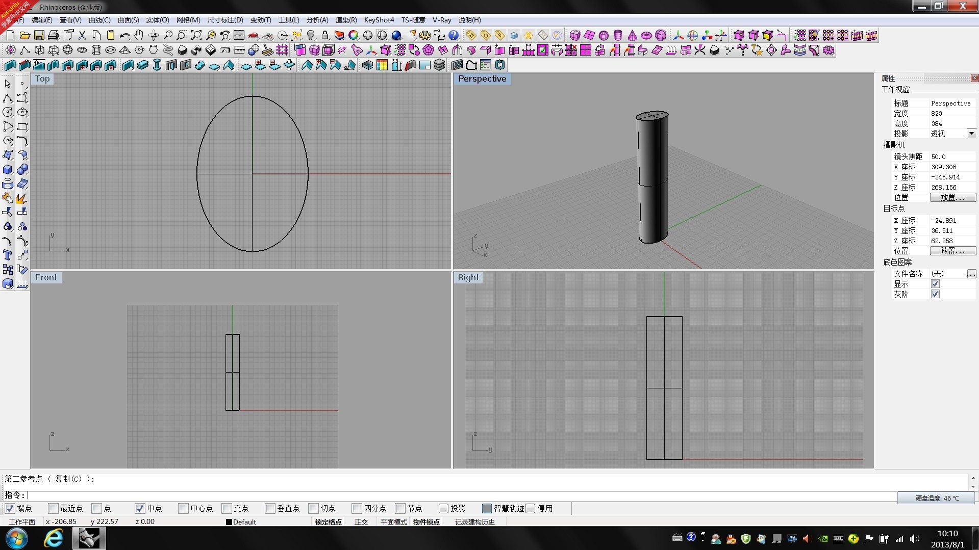Click the mesh Cone primitive icon
This screenshot has width=979, height=550.
point(632,35)
